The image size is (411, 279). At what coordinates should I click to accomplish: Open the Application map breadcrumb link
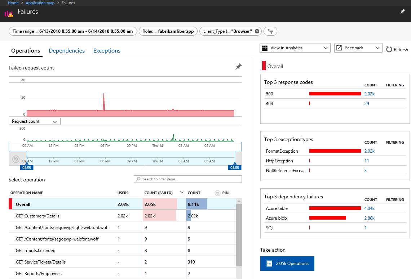[x=40, y=3]
